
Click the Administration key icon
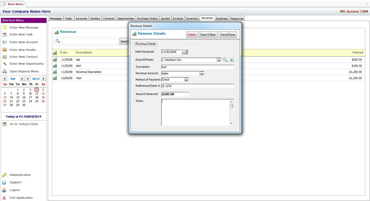pos(4,175)
